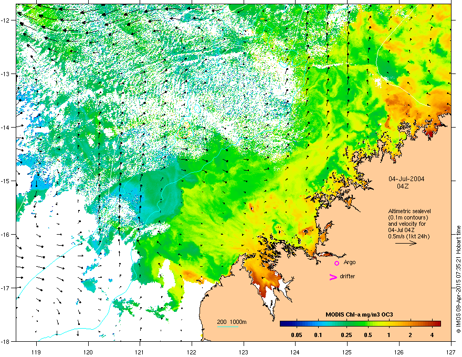462x357 pixels.
Task: Click longitude axis label '124'
Action: pos(296,352)
